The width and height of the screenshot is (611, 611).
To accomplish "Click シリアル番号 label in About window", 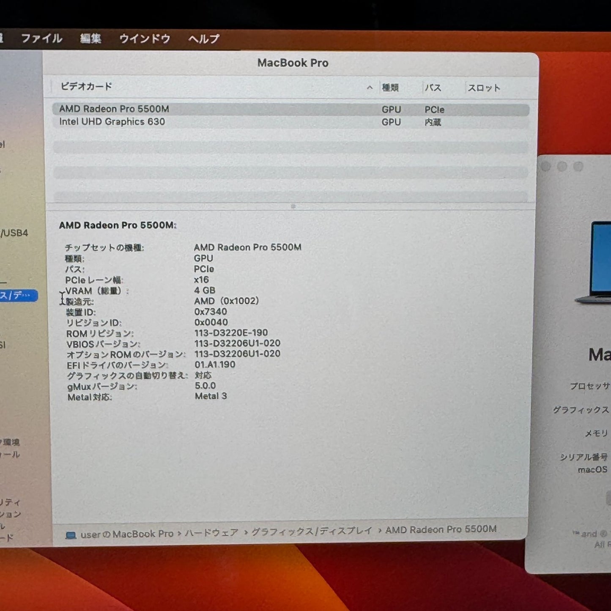I will (584, 457).
